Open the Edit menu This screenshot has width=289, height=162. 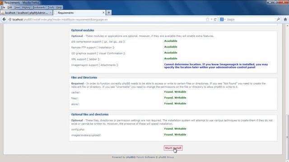click(x=9, y=7)
